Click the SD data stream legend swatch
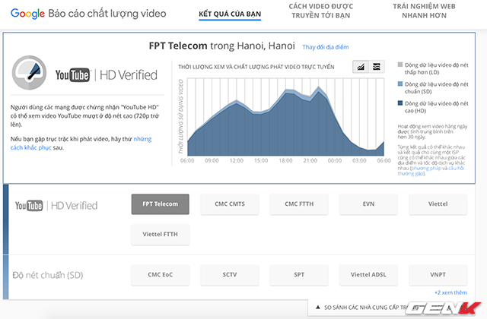This screenshot has height=319, width=487. (x=400, y=84)
